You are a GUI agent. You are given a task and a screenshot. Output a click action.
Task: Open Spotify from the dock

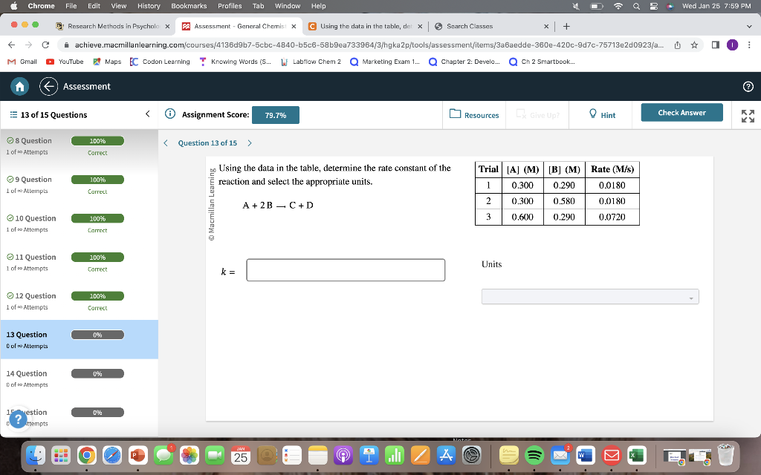point(534,455)
